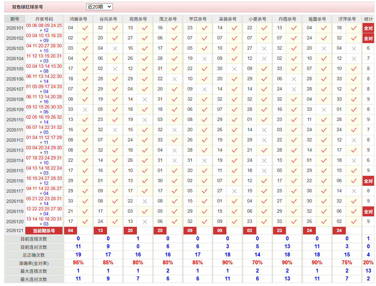Click the 20% all-correct rate value
This screenshot has height=286, width=376.
coord(368,263)
